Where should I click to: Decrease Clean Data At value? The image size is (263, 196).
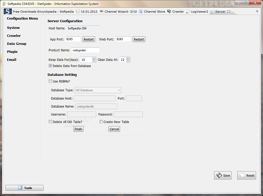128,61
